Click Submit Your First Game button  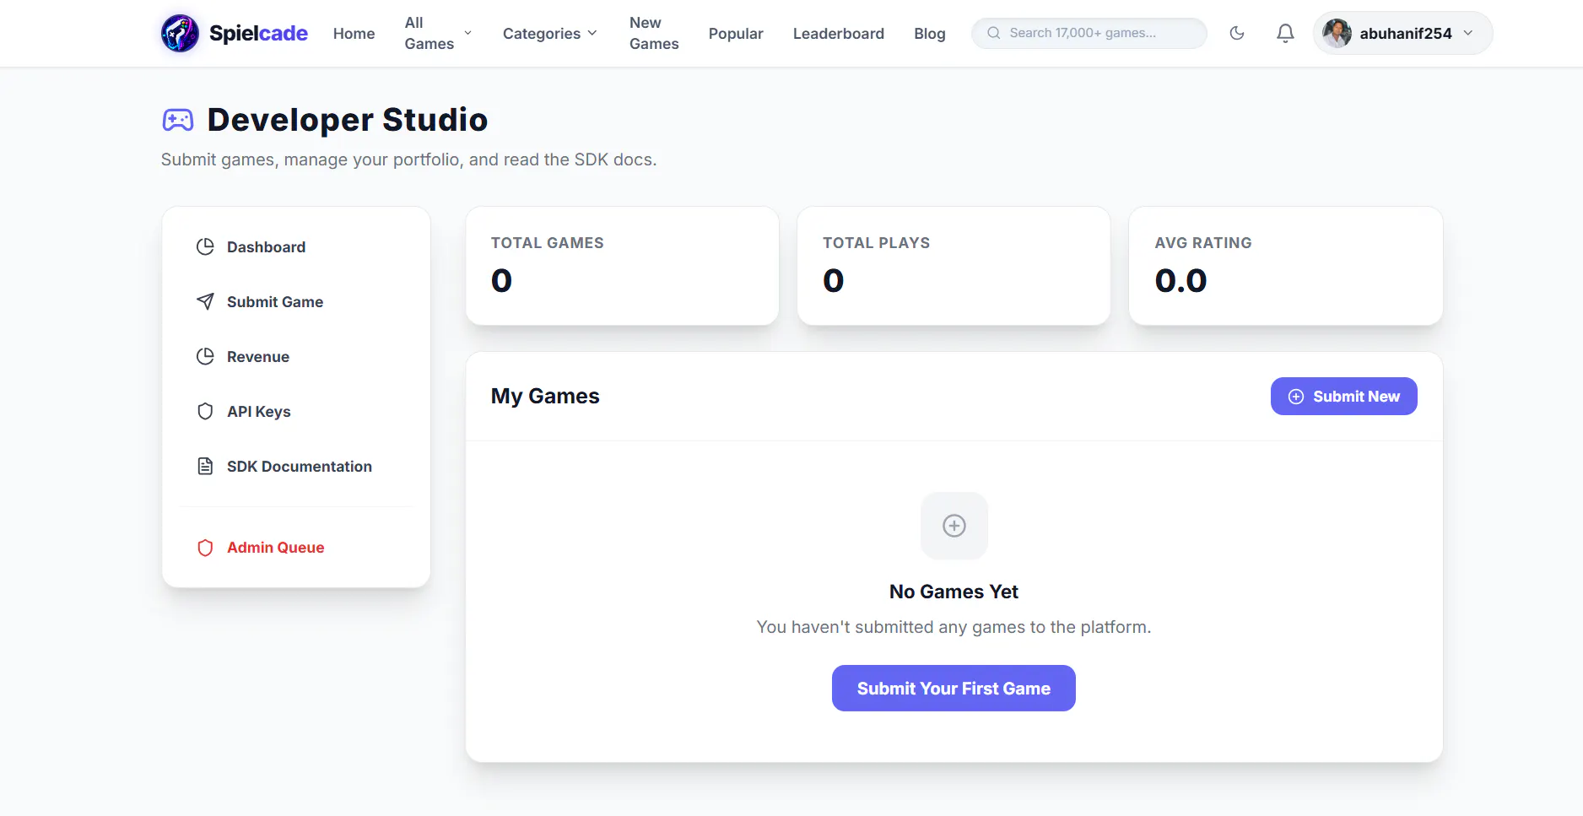[954, 688]
